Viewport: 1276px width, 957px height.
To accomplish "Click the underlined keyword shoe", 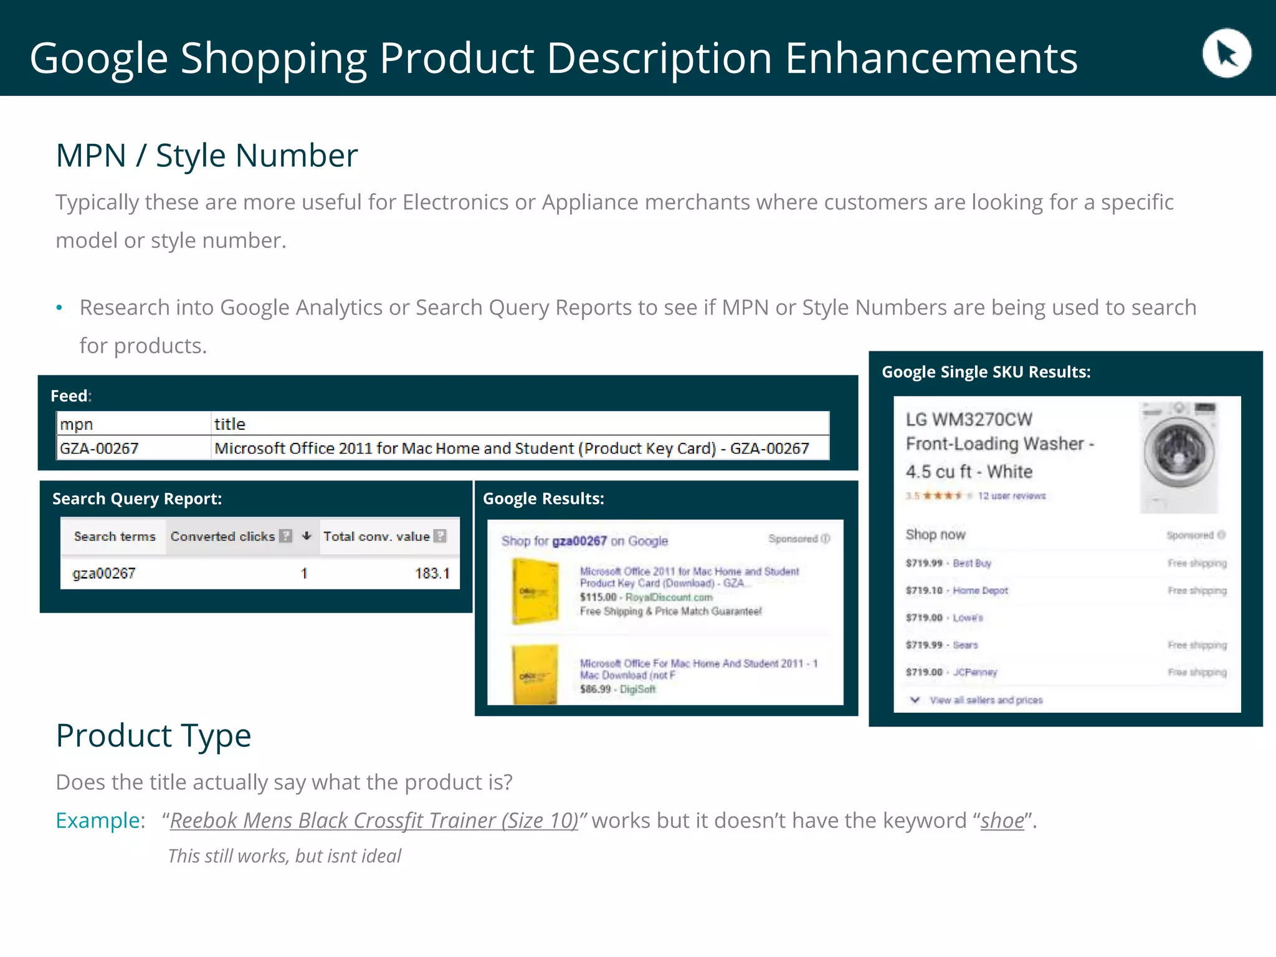I will coord(1002,821).
